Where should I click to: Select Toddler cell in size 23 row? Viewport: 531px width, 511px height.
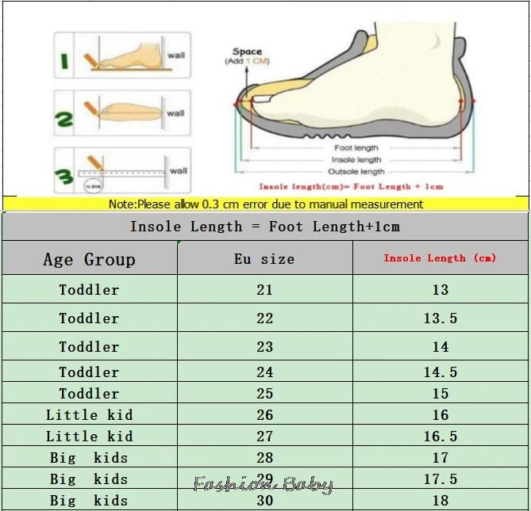pos(90,346)
